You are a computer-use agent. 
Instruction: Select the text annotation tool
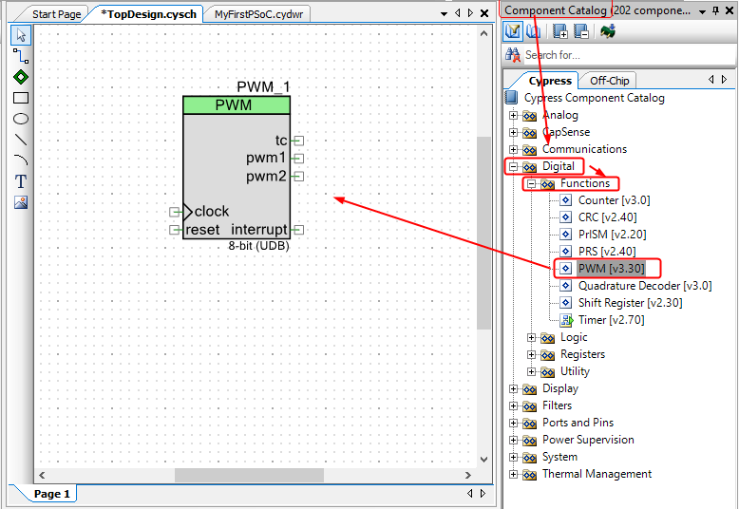(21, 180)
